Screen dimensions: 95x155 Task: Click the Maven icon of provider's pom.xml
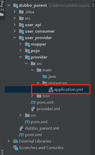click(x=33, y=102)
